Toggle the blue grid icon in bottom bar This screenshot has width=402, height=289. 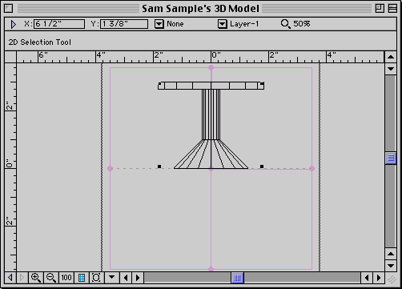pyautogui.click(x=82, y=278)
